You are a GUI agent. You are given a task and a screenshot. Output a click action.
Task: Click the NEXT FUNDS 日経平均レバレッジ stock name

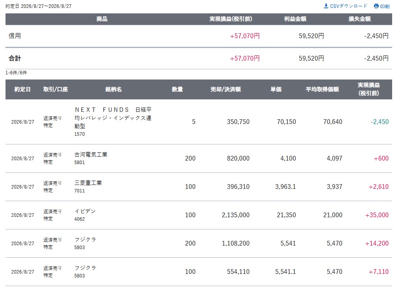point(113,118)
